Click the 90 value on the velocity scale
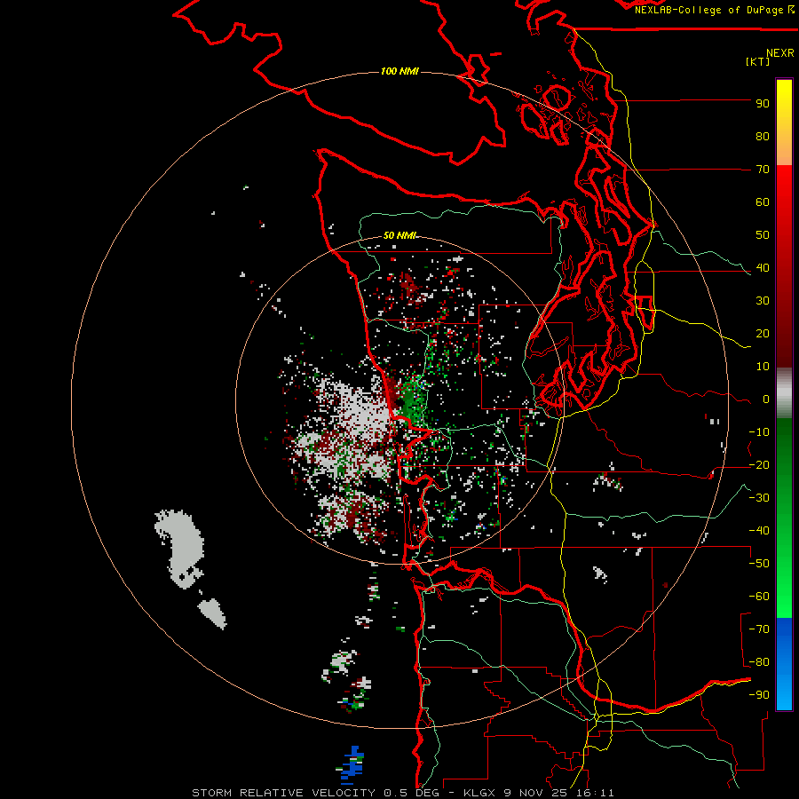The image size is (799, 799). coord(763,104)
